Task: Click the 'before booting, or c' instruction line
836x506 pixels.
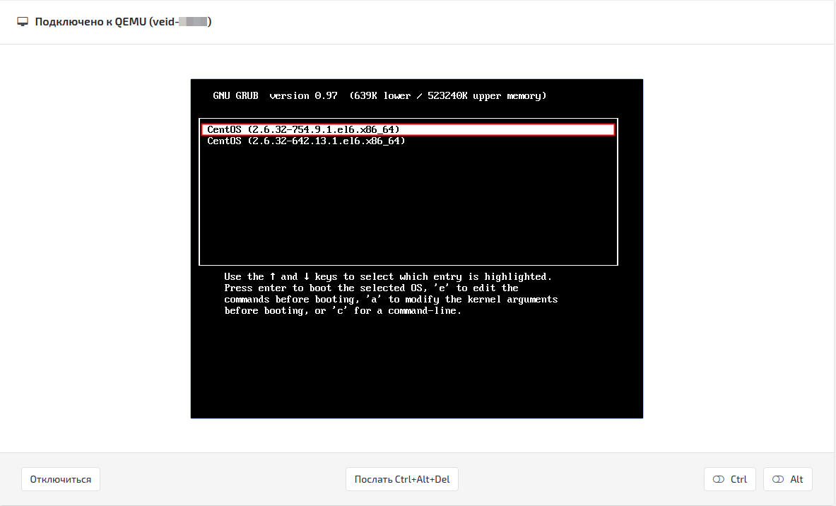Action: point(343,311)
